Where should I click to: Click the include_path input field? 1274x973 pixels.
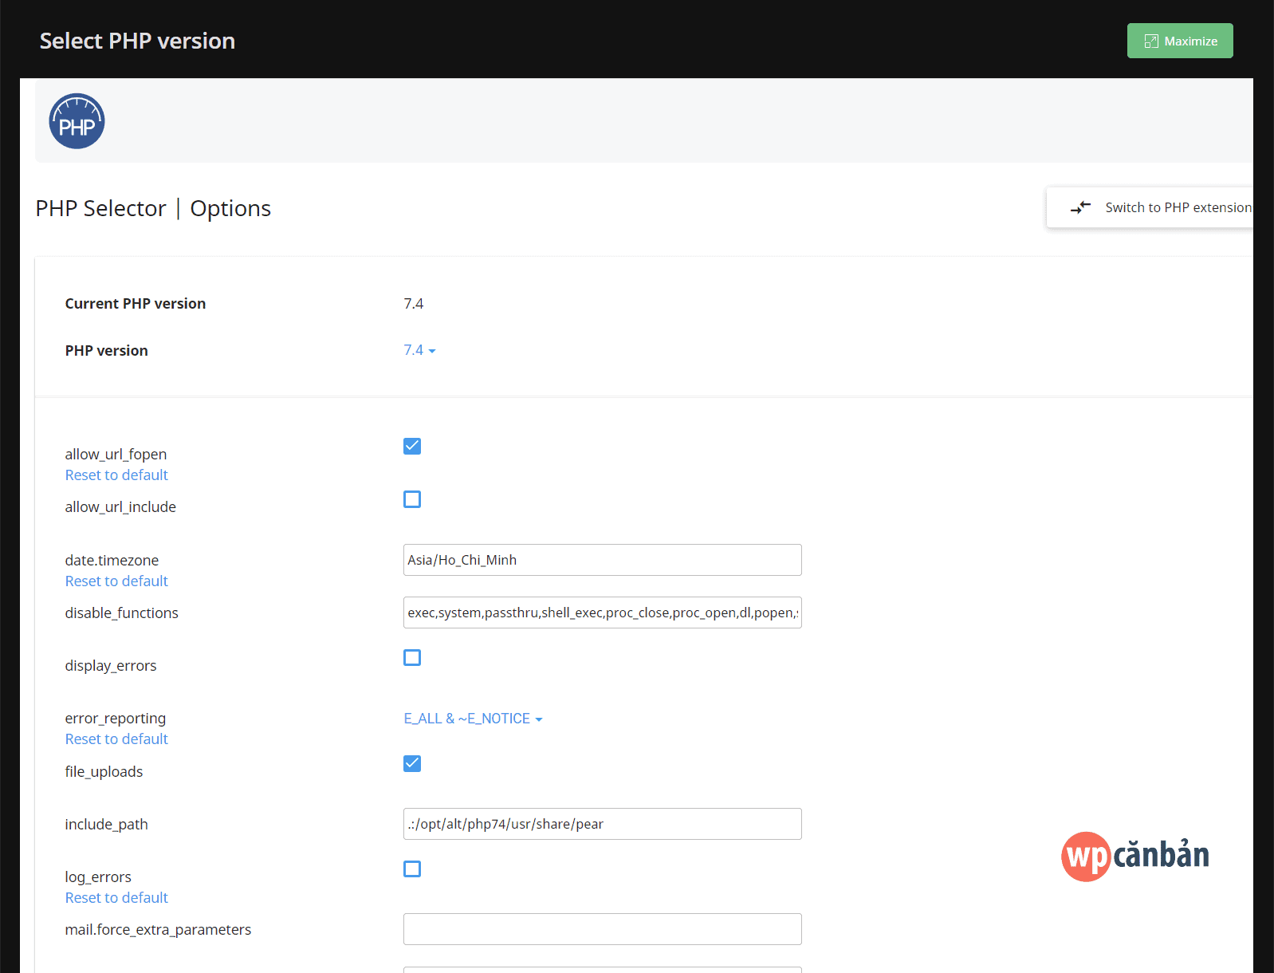pyautogui.click(x=602, y=824)
